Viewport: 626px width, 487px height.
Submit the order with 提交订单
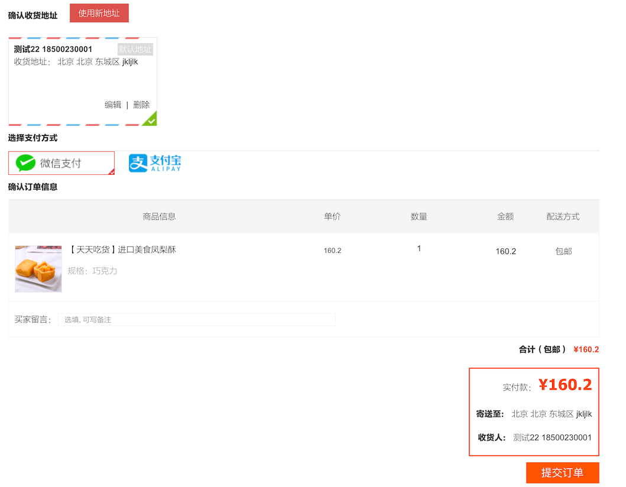562,473
